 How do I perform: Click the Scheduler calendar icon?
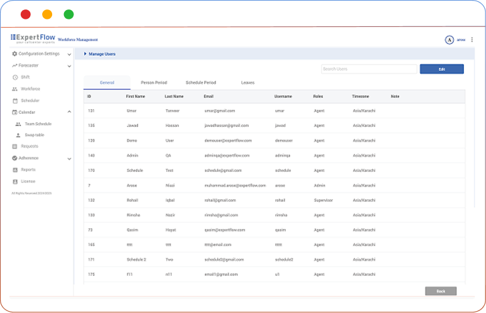pyautogui.click(x=15, y=100)
